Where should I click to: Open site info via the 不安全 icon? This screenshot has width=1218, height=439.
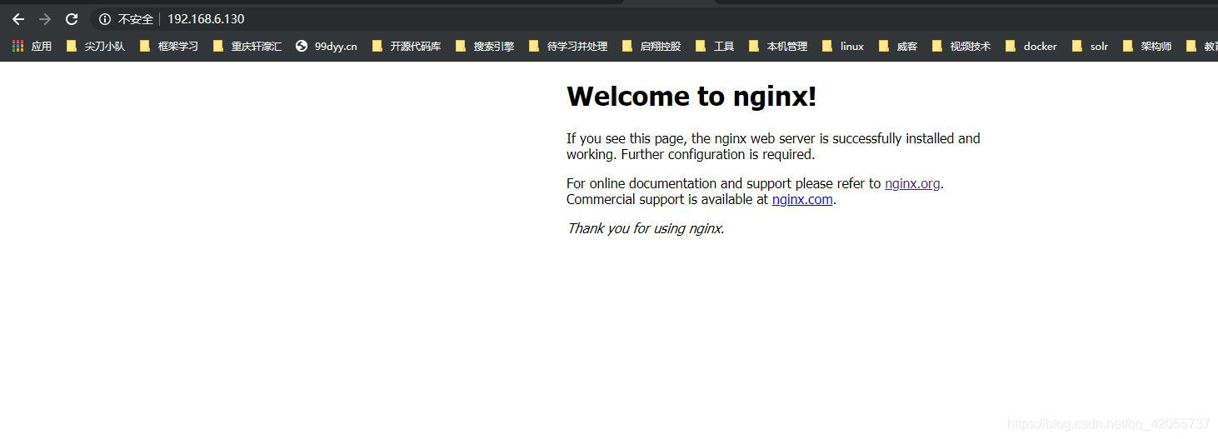(105, 19)
